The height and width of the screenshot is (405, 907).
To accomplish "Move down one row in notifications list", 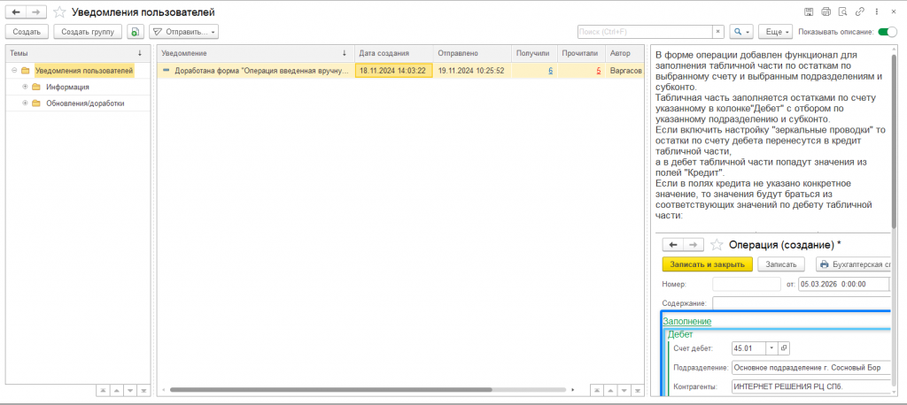I will [624, 391].
